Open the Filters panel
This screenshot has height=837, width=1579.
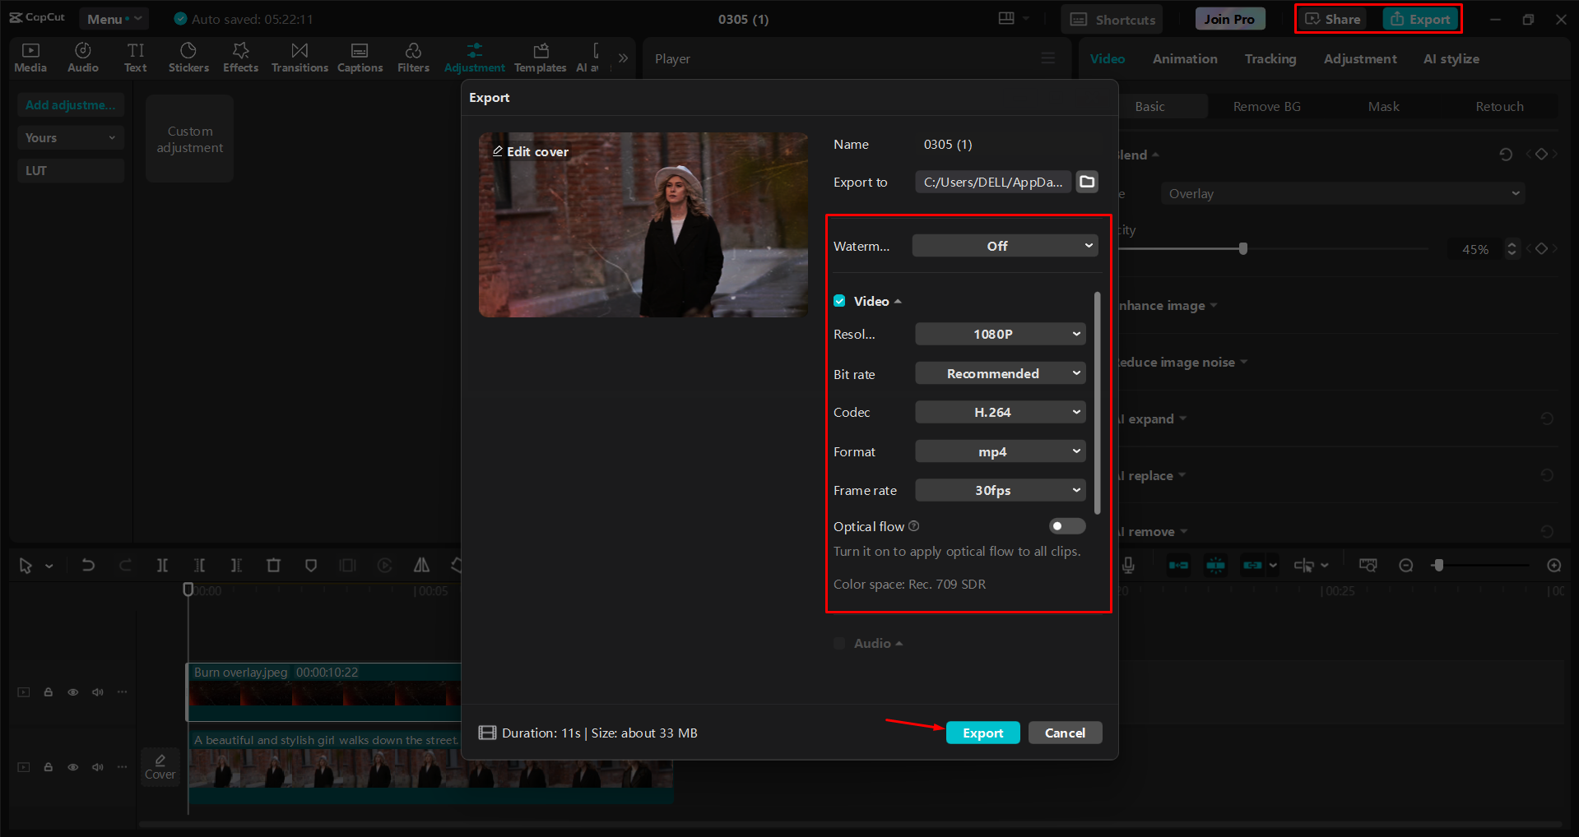(413, 57)
